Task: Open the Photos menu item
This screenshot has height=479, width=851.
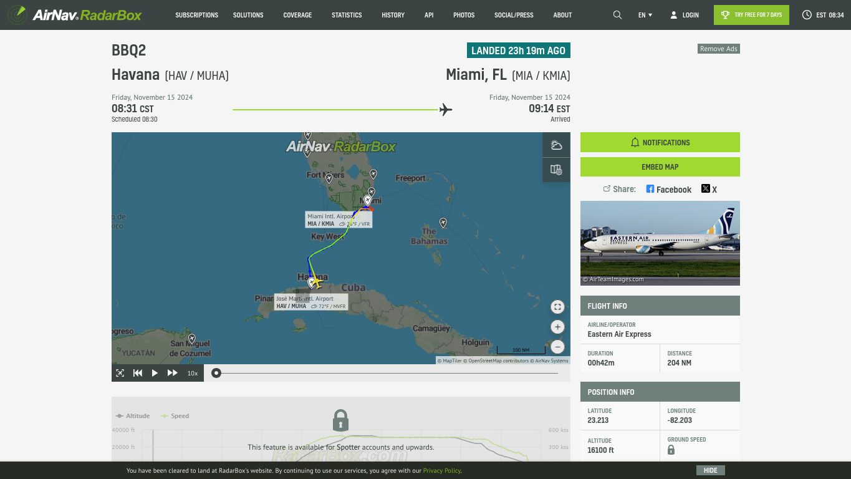Action: (464, 15)
